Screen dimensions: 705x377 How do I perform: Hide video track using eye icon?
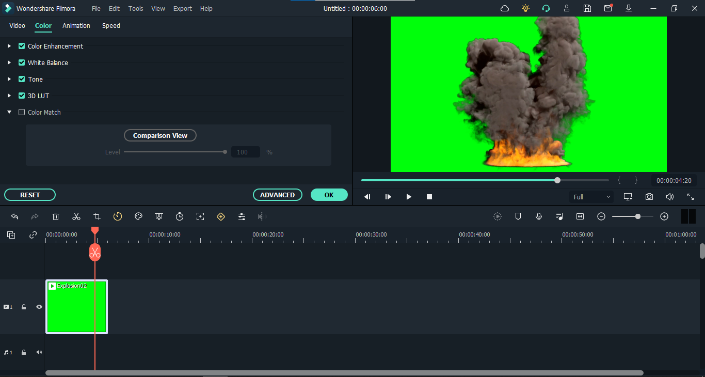(39, 307)
